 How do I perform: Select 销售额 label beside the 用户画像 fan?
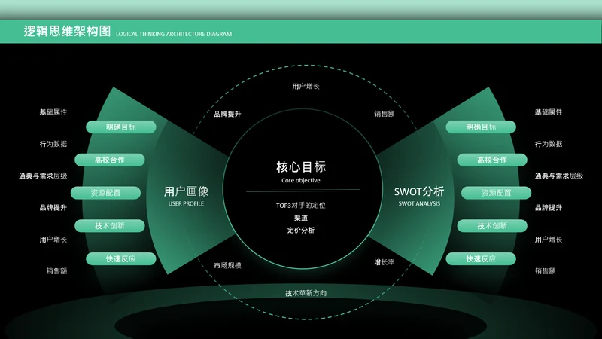(x=57, y=271)
